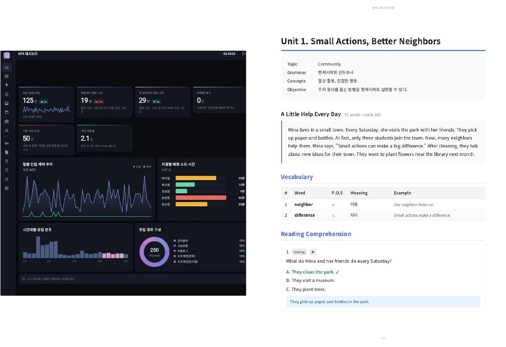Click the word 'difference' in vocabulary table
This screenshot has width=506, height=347.
tap(304, 215)
